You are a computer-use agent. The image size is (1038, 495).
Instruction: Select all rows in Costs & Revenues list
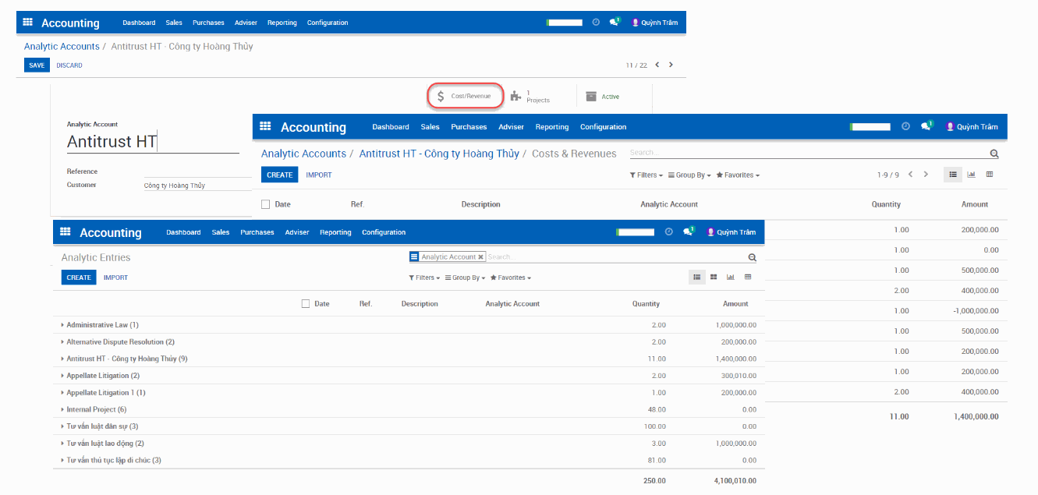265,203
